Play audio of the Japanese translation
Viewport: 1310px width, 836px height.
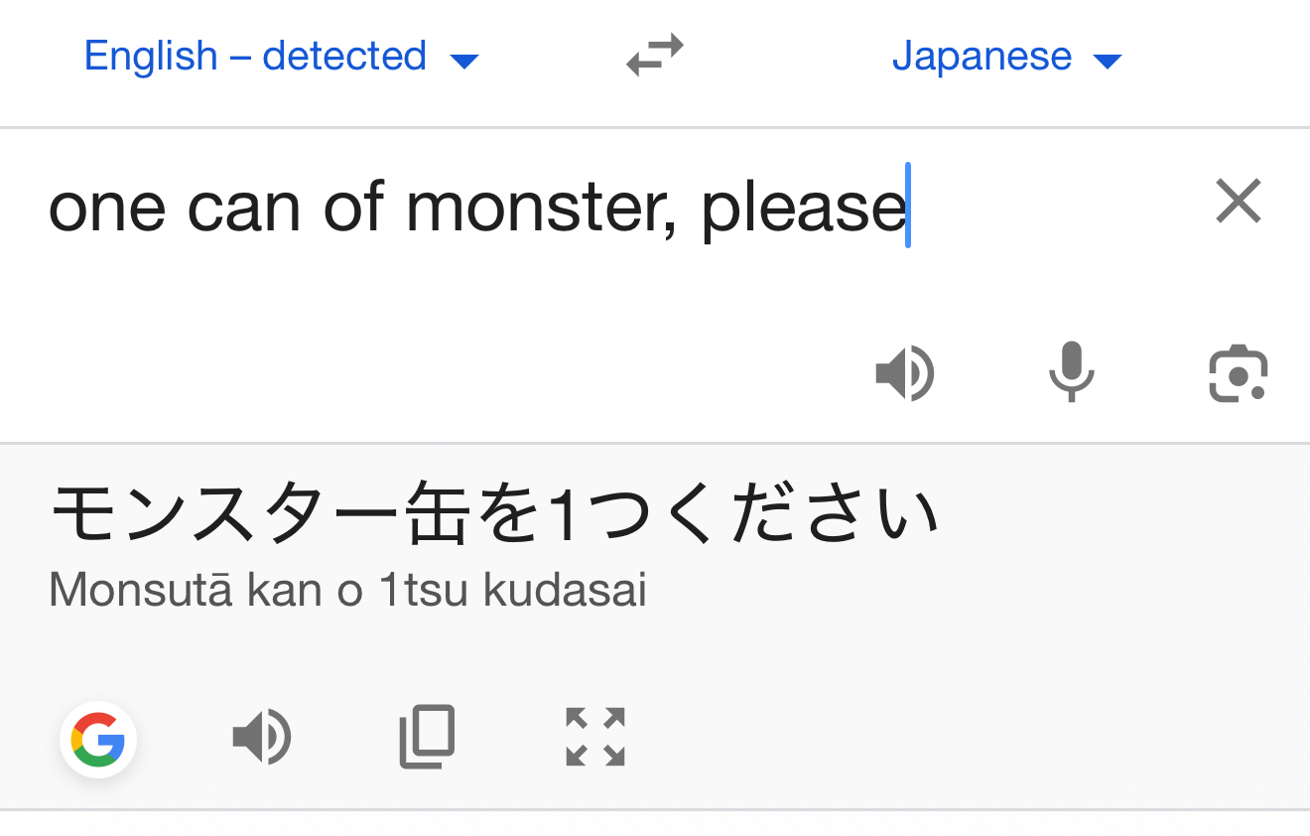pos(261,738)
